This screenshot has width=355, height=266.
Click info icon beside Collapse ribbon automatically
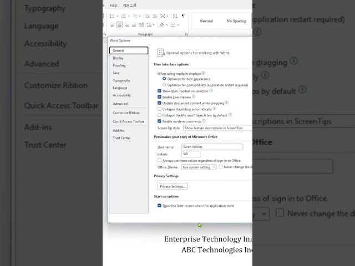coord(215,109)
